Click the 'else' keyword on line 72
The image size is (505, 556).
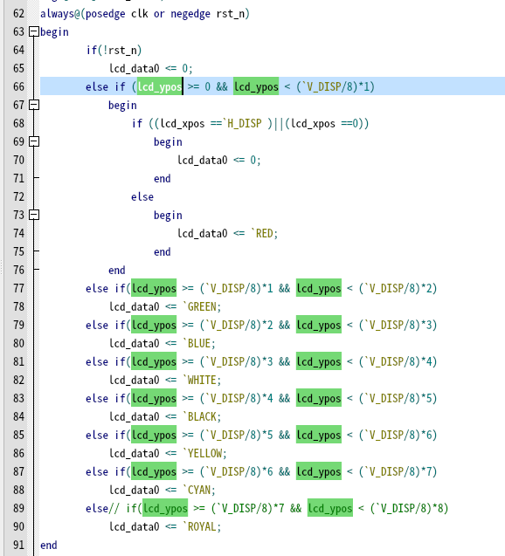tap(142, 196)
